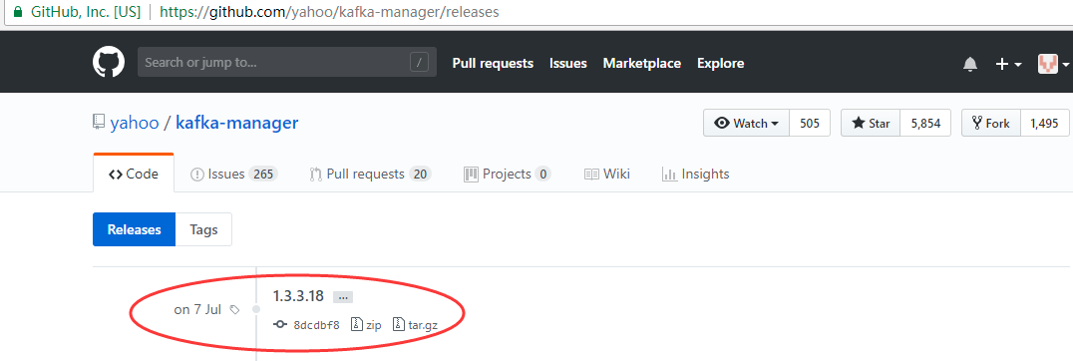Click the browser address bar URL

click(x=328, y=12)
